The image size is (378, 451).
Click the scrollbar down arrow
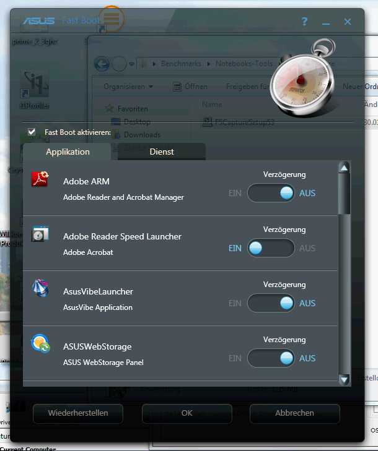coord(344,380)
